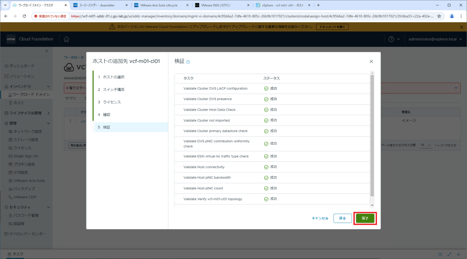Click the home icon in Cloud Foundation header

(x=67, y=39)
